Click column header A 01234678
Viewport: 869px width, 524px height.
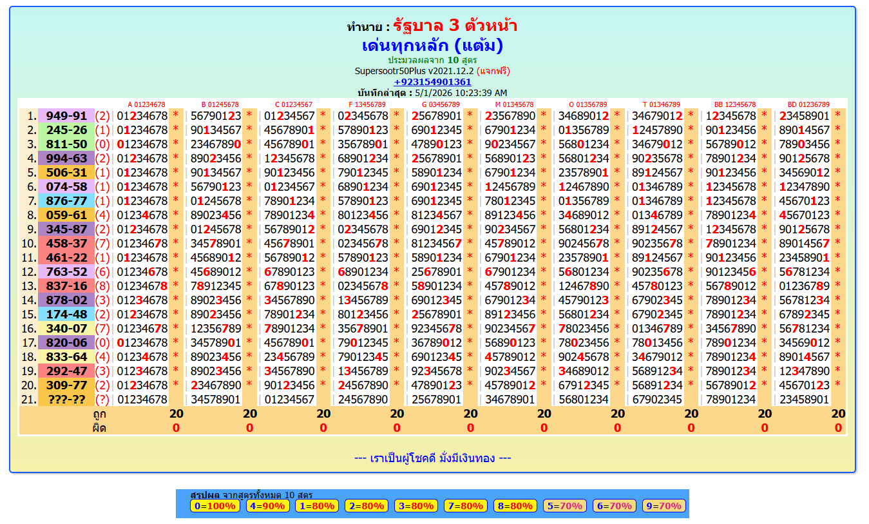(146, 104)
